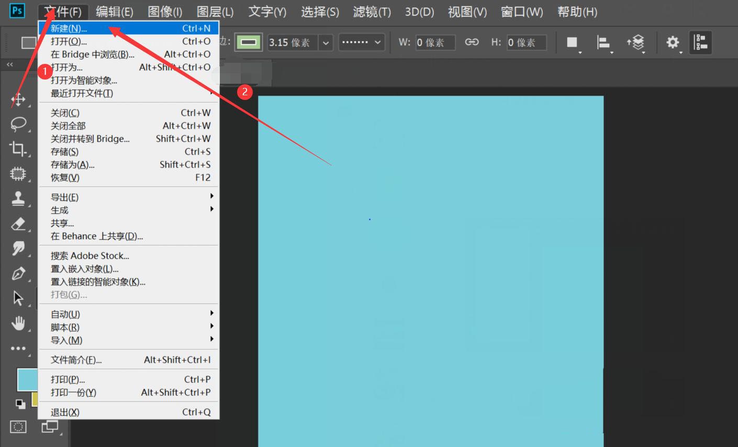
Task: Select the Hand tool
Action: 18,323
